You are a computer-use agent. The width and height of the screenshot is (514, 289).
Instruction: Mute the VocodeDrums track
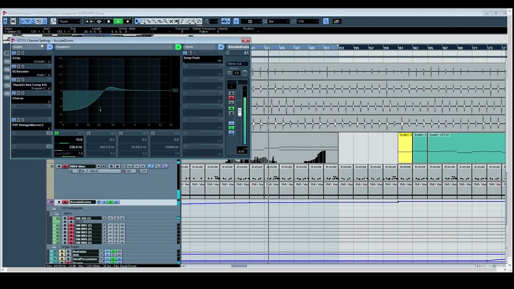[59, 202]
